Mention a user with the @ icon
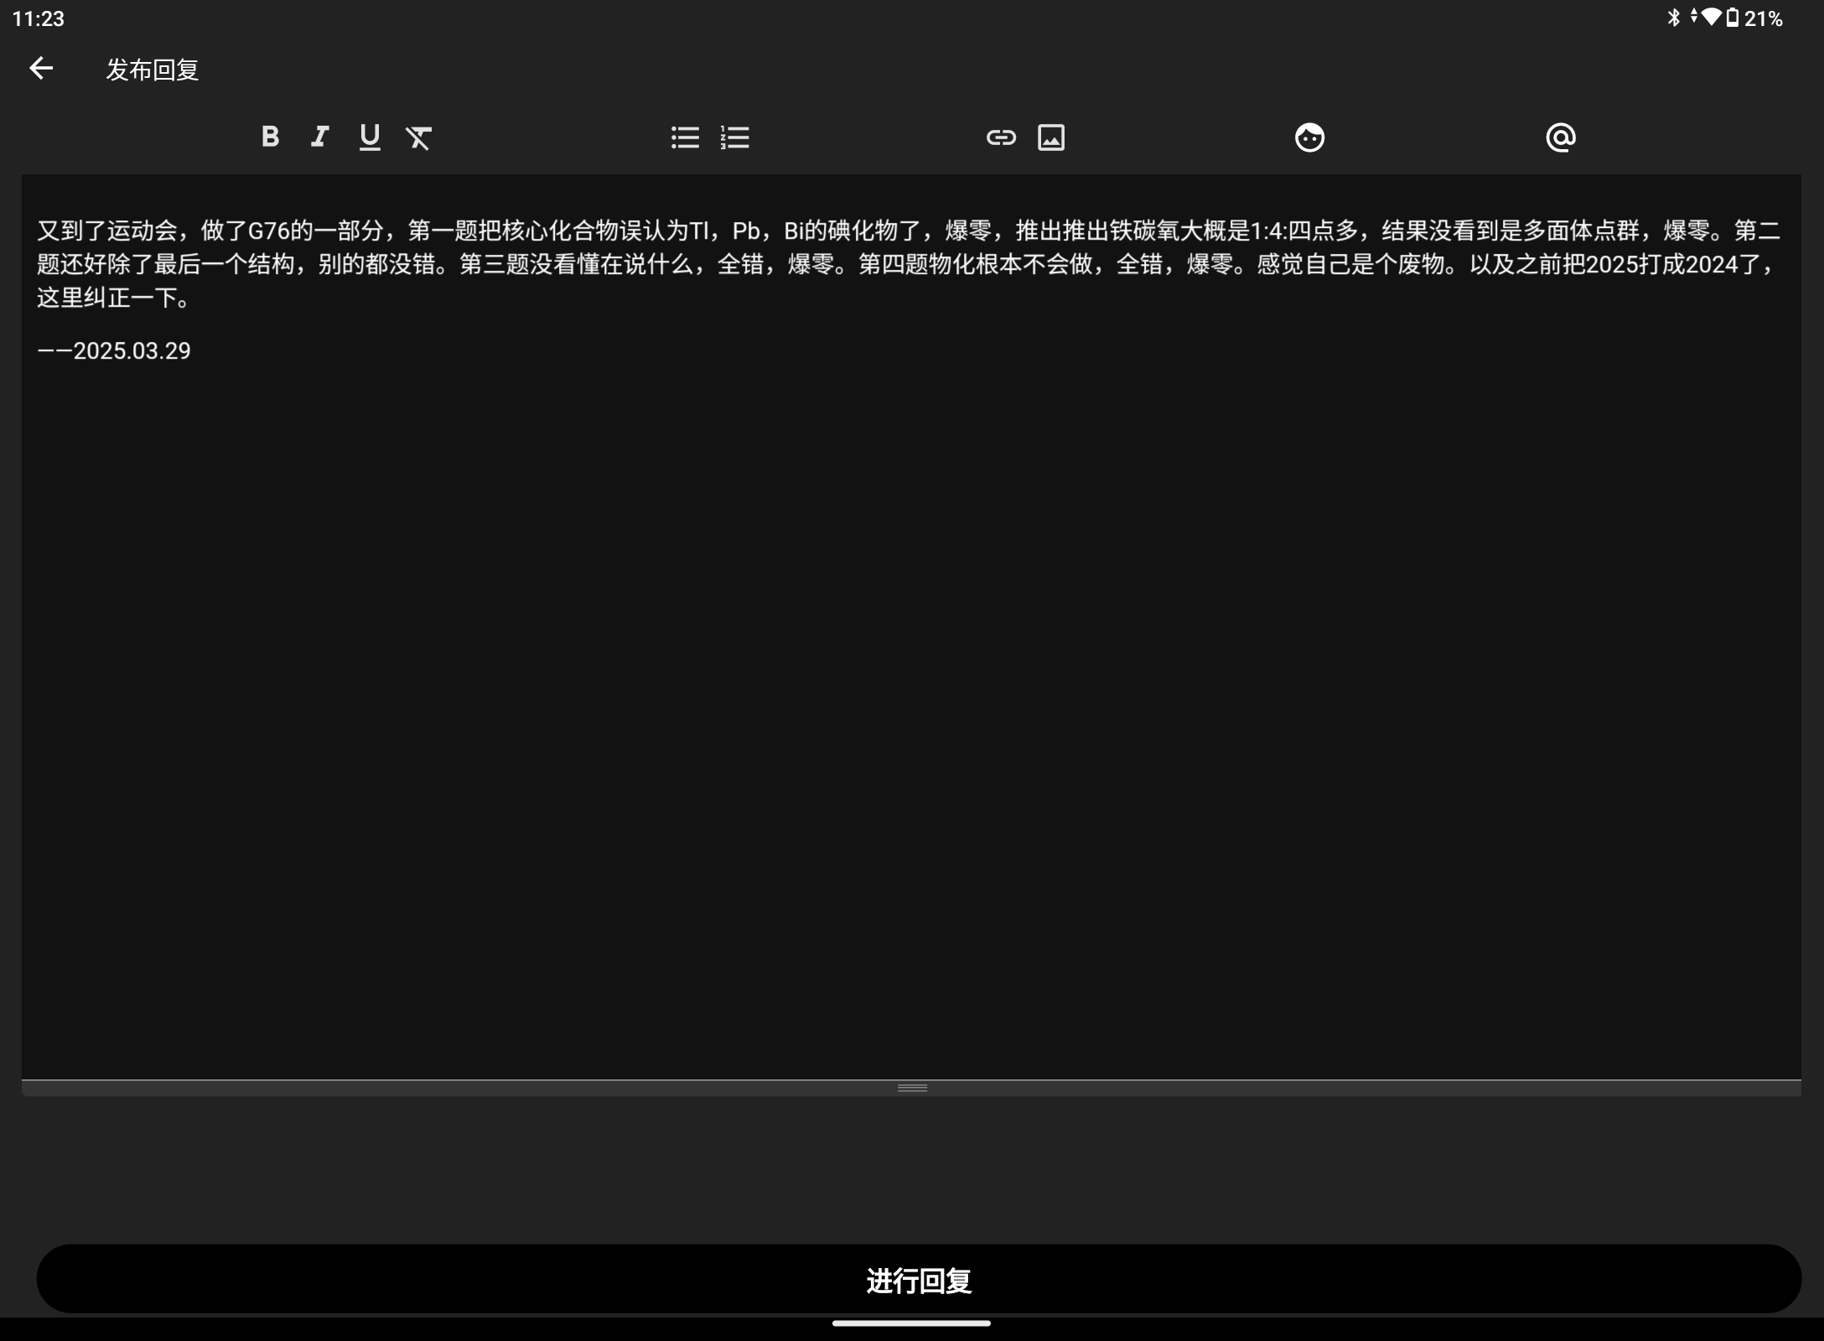Screen dimensions: 1824x1341 pyautogui.click(x=1561, y=137)
